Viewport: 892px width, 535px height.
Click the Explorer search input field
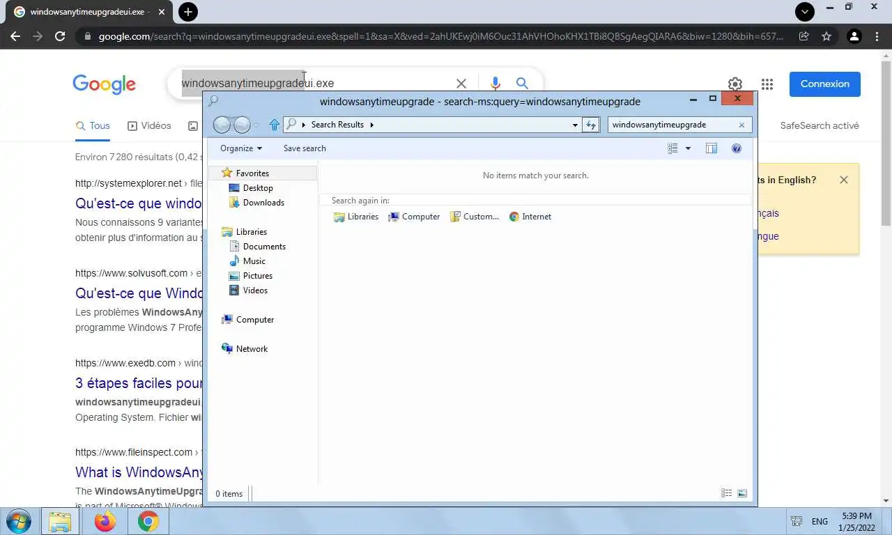point(672,125)
